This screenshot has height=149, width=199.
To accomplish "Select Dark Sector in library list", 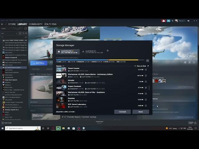I will pyautogui.click(x=9, y=52).
